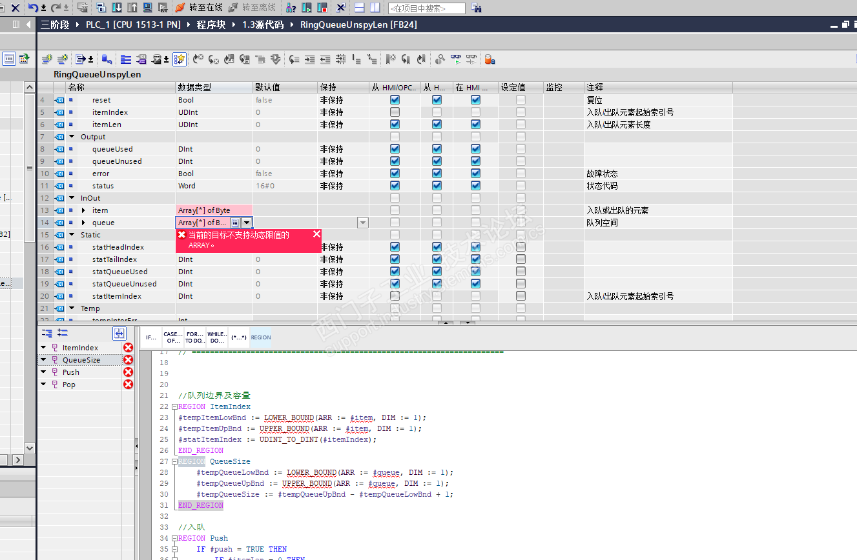857x560 pixels.
Task: Uncheck HMI visible checkbox for queueUsed row
Action: (x=475, y=149)
